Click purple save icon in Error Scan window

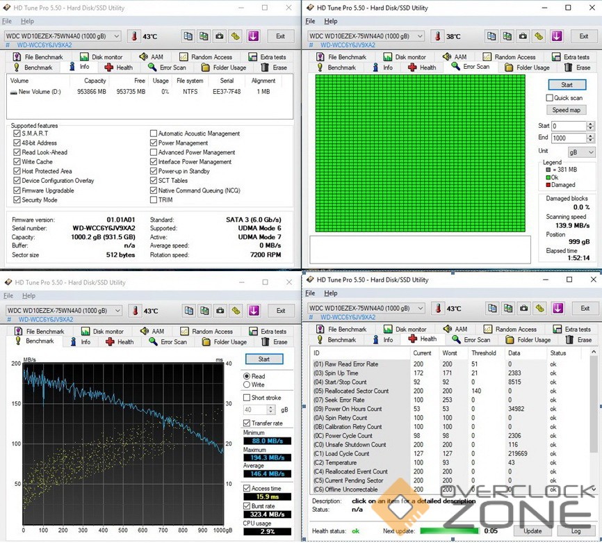pyautogui.click(x=557, y=36)
